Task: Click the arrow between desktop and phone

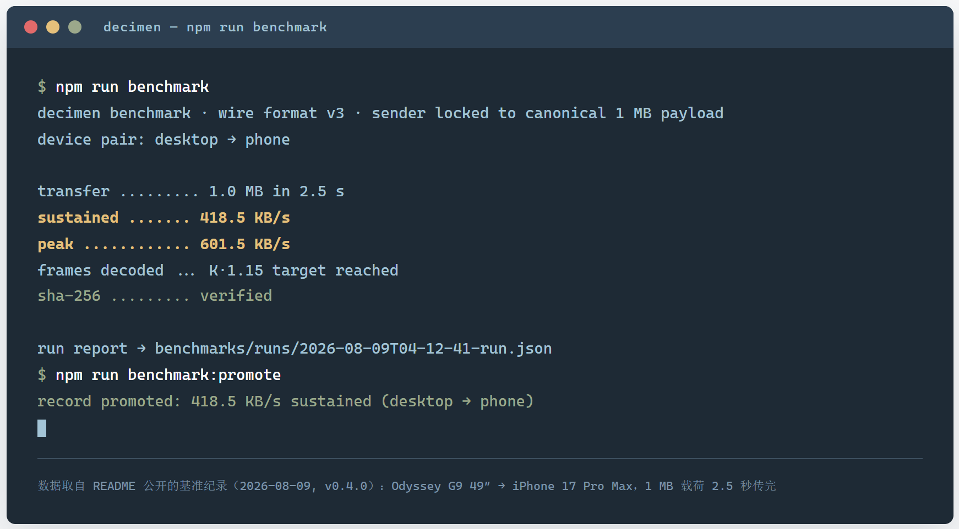Action: pos(232,140)
